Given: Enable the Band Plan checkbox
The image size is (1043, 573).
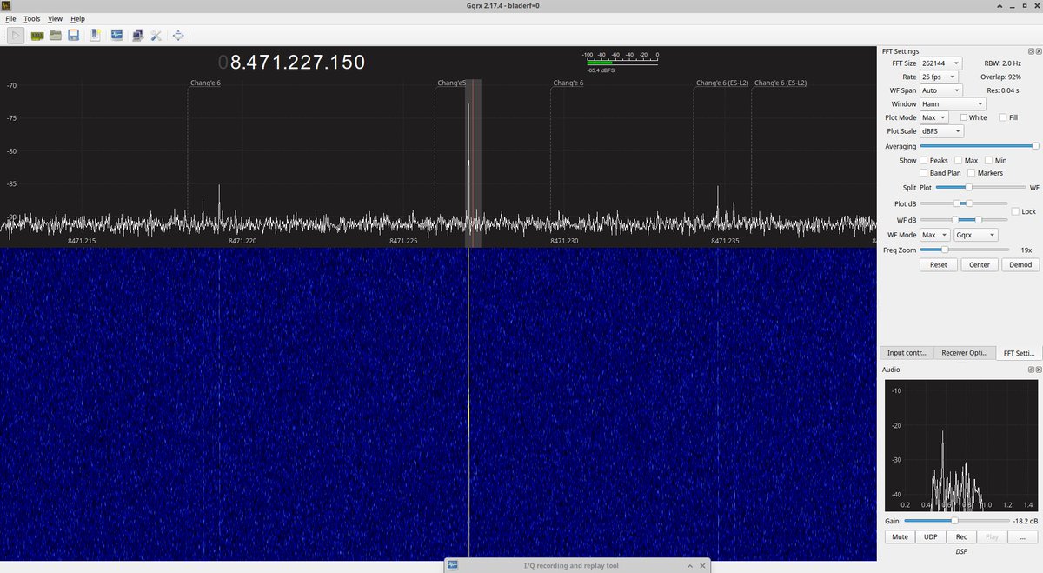Looking at the screenshot, I should 940,173.
